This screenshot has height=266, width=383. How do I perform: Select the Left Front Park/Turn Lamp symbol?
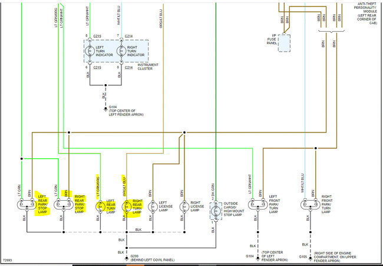coord(257,205)
